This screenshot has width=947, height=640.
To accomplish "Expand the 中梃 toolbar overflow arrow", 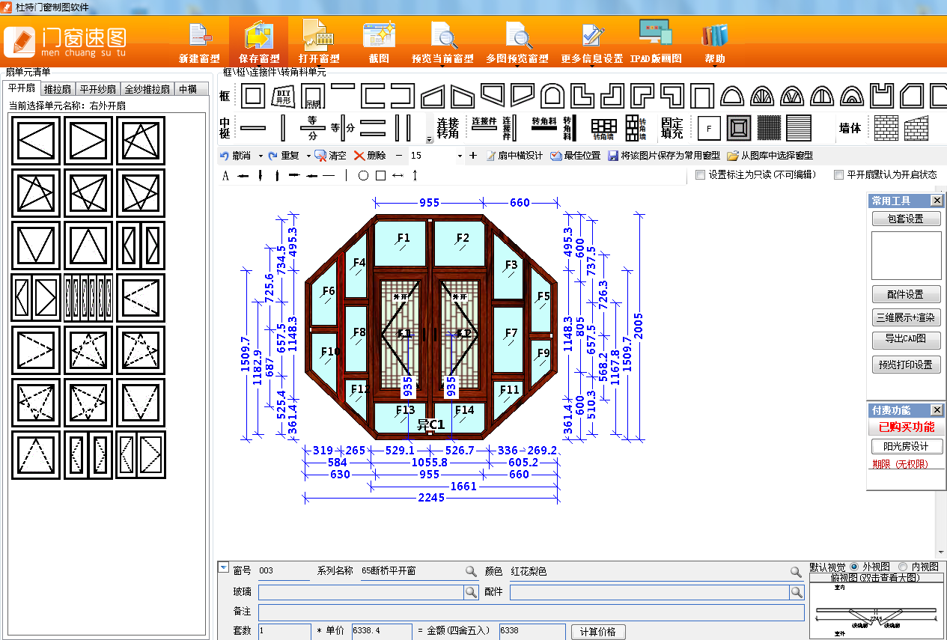I will coord(429,139).
